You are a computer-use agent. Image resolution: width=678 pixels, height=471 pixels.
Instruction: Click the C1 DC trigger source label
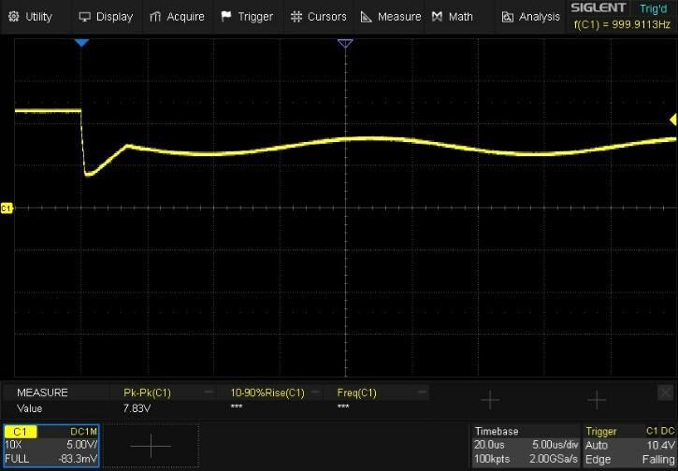(660, 431)
